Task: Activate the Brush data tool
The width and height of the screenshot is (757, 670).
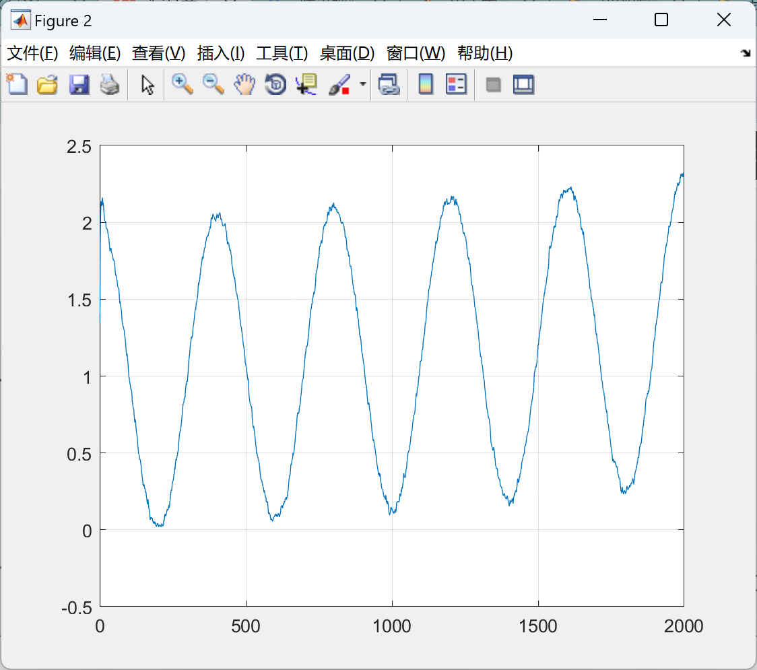Action: pyautogui.click(x=339, y=84)
